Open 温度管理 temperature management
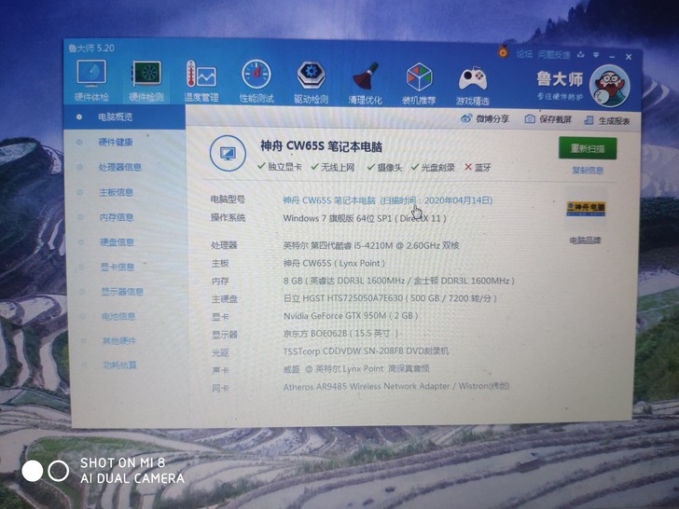Viewport: 679px width, 509px height. click(201, 81)
